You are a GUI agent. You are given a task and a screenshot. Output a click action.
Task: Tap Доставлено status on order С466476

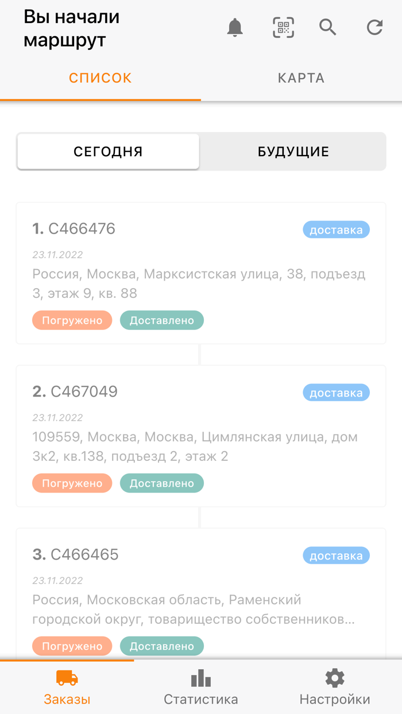coord(161,320)
